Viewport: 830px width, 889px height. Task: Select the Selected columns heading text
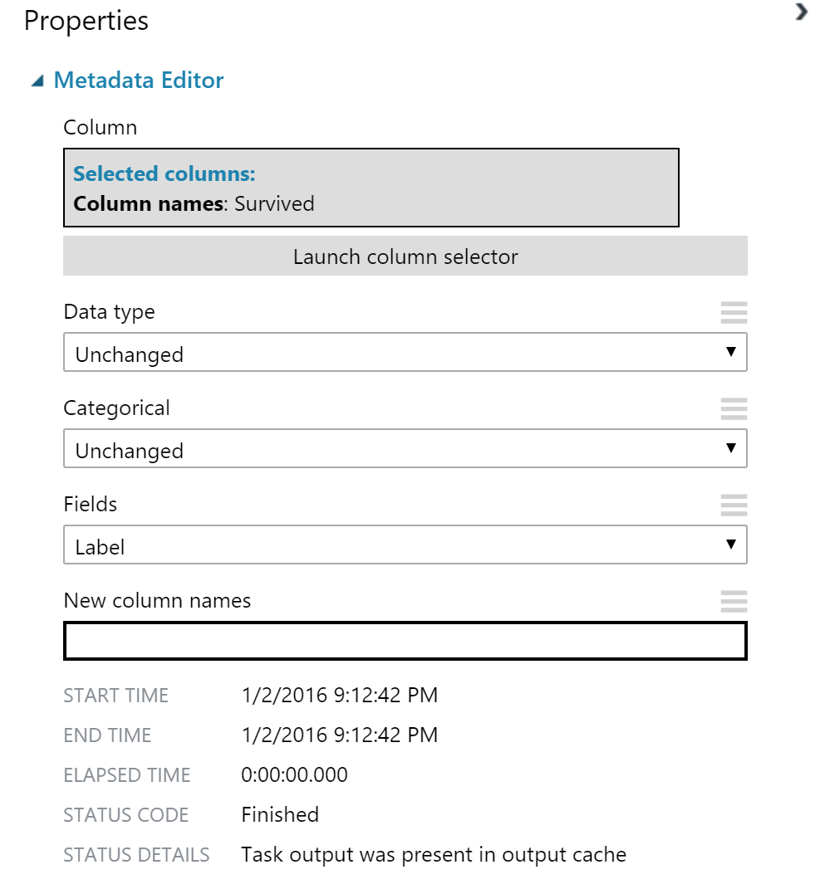pos(164,173)
